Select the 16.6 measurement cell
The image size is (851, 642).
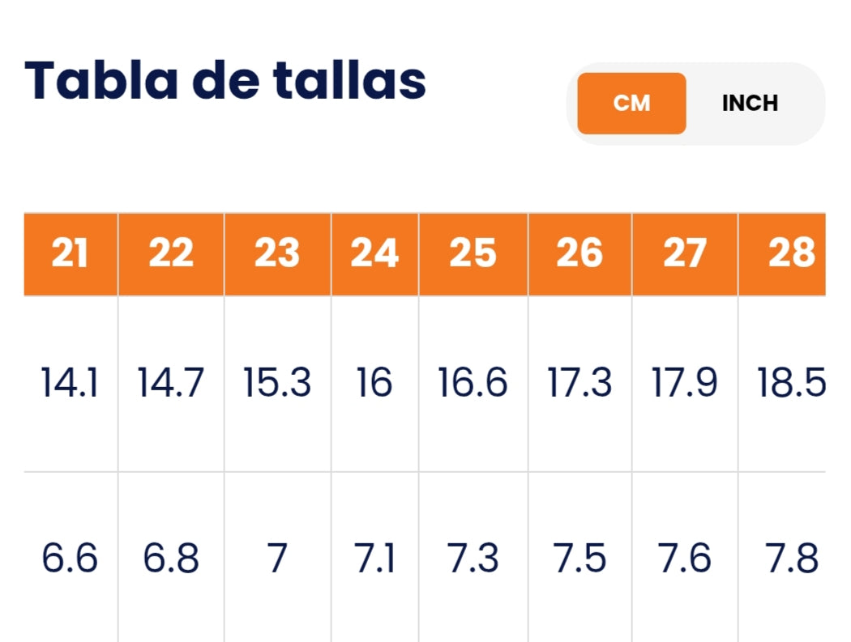(x=473, y=383)
